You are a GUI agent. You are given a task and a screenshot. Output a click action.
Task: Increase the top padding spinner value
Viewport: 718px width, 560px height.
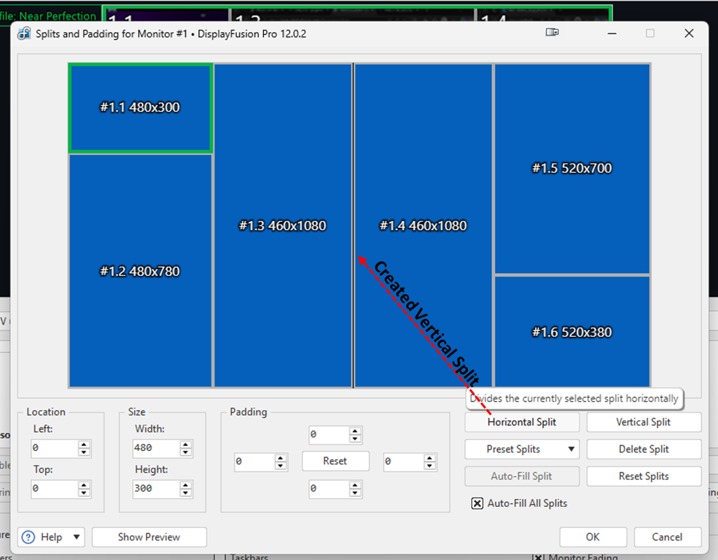355,431
